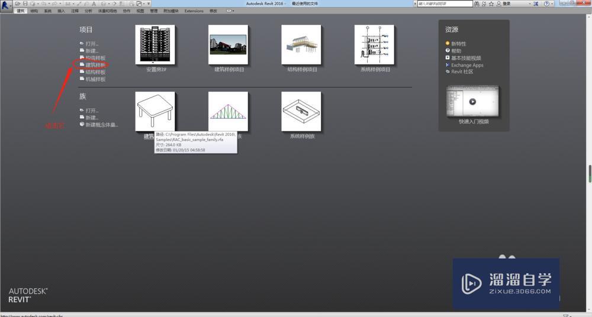Switch to the 注释 ribbon tab
This screenshot has width=592, height=317.
75,11
